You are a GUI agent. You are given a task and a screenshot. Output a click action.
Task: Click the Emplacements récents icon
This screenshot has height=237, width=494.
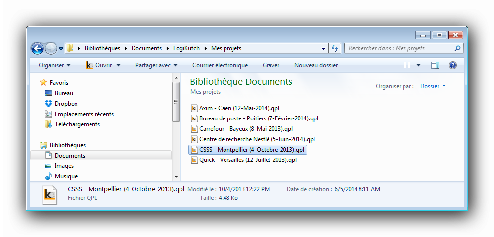pos(48,114)
